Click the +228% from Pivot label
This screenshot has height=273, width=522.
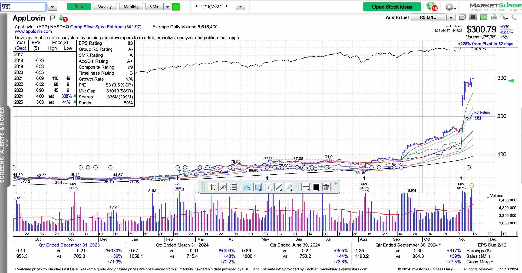click(486, 44)
